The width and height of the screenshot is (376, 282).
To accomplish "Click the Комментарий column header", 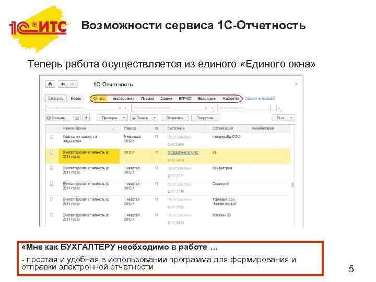I will [x=269, y=128].
